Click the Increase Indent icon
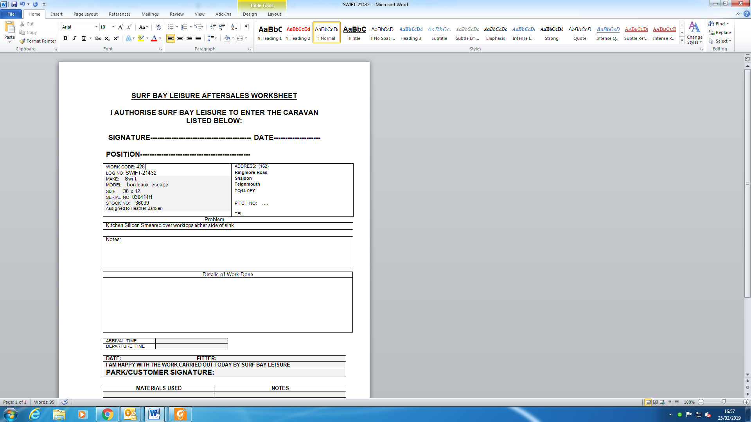This screenshot has height=422, width=751. point(222,27)
